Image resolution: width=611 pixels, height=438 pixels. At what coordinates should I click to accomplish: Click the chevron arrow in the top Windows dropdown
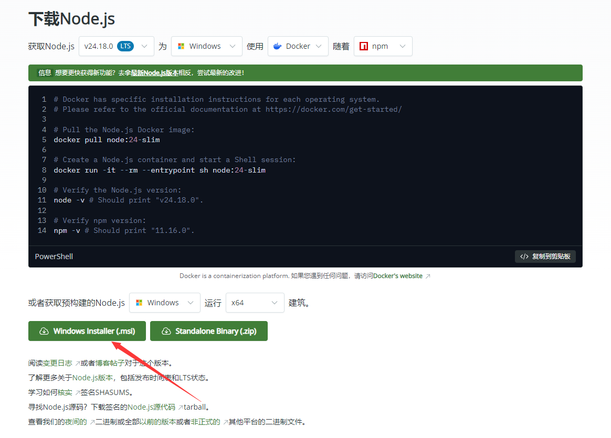[233, 46]
